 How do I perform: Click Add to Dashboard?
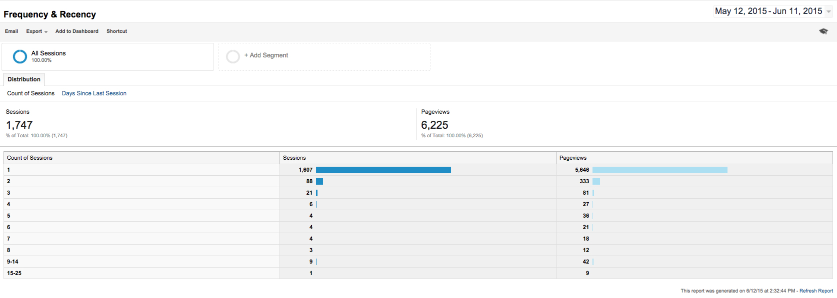[77, 31]
